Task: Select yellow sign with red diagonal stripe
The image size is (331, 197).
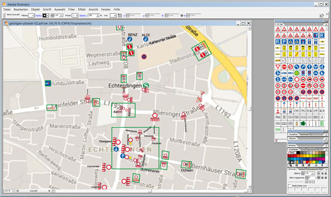Action: click(297, 54)
